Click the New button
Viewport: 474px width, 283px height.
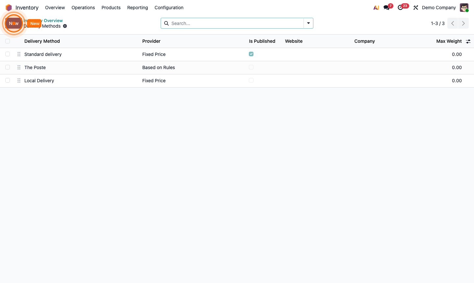click(35, 23)
